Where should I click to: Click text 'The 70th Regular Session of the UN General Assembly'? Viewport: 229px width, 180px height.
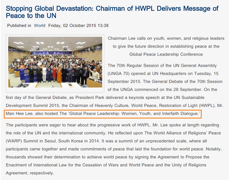(162, 65)
